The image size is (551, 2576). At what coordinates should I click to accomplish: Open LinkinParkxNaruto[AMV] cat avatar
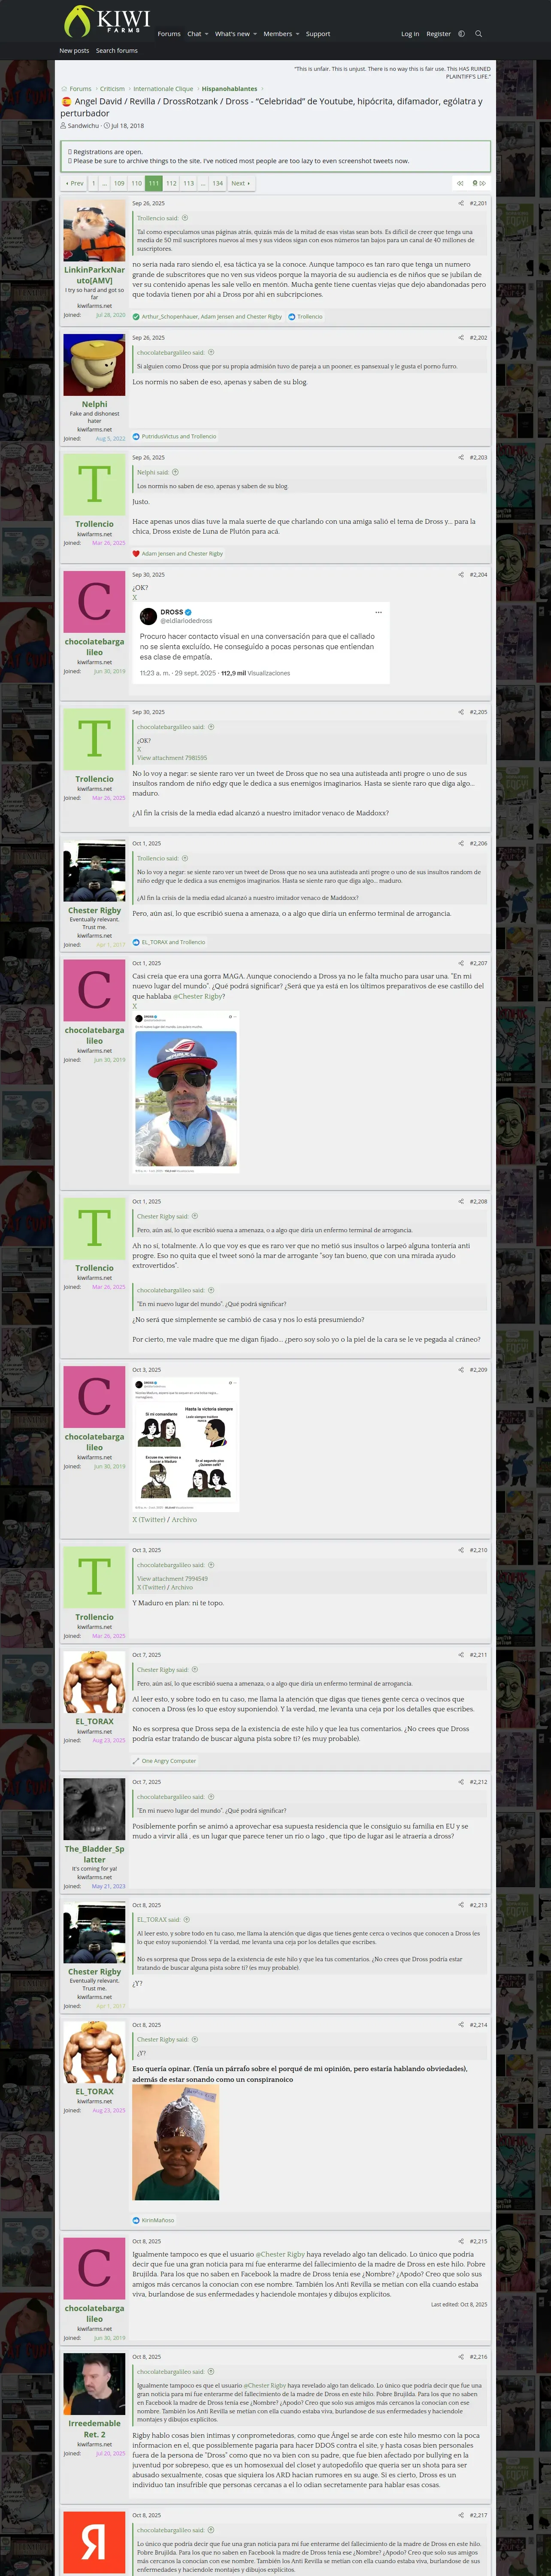tap(94, 230)
